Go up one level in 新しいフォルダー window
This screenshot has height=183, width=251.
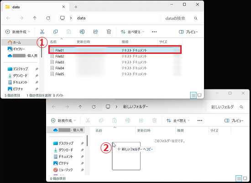[80, 107]
